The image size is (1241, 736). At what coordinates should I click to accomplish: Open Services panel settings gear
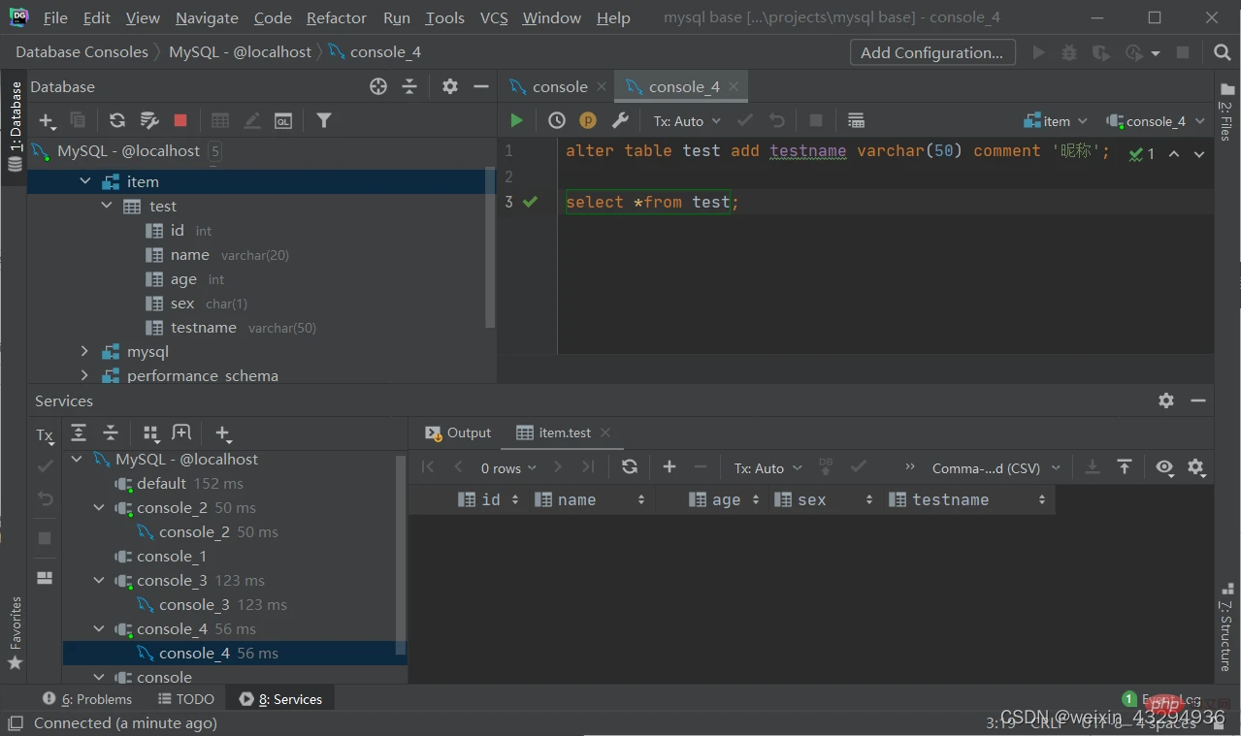pos(1166,400)
